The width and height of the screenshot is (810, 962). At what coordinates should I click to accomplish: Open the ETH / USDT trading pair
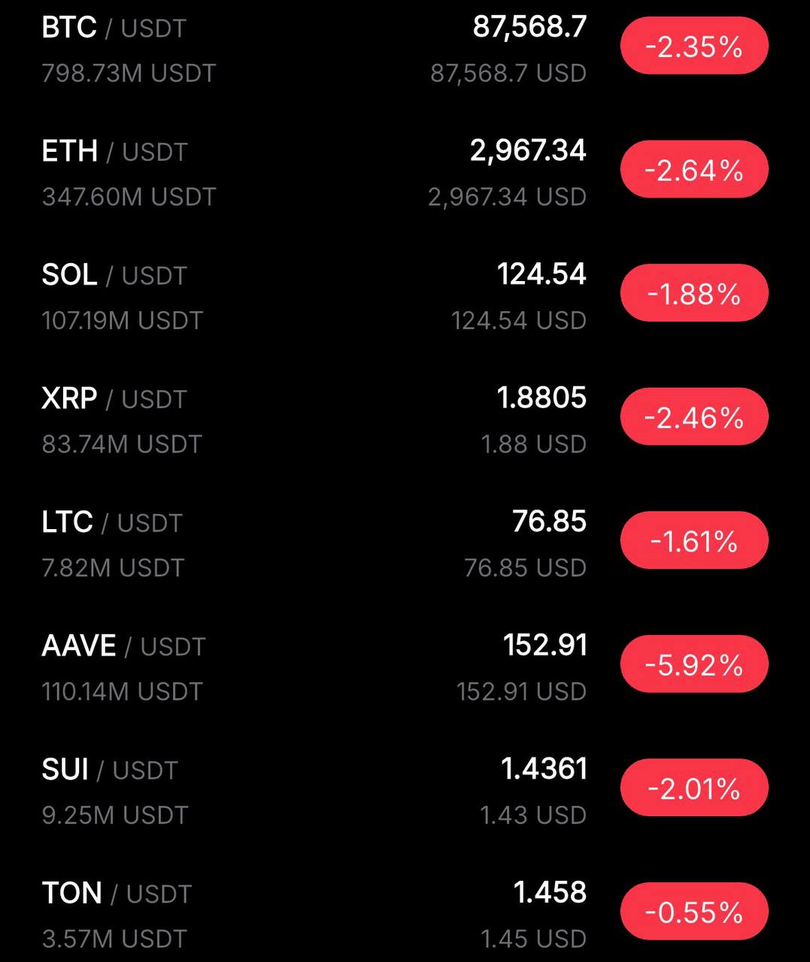pyautogui.click(x=114, y=151)
